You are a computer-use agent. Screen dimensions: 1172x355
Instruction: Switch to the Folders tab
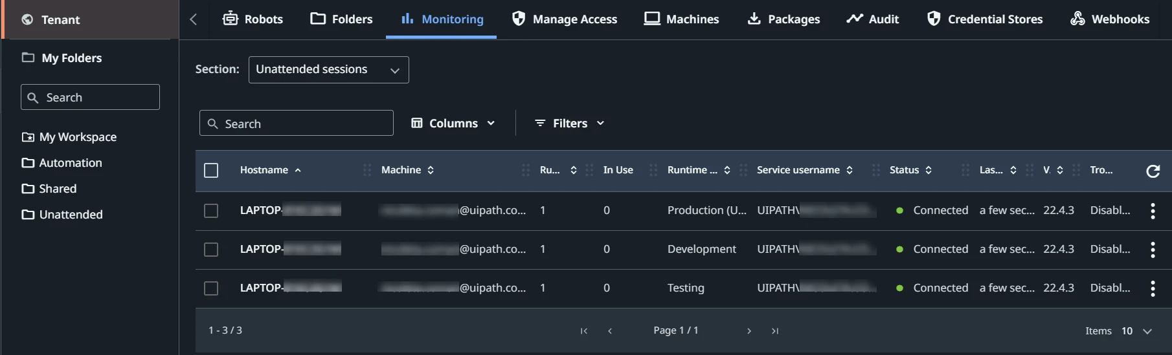coord(342,19)
